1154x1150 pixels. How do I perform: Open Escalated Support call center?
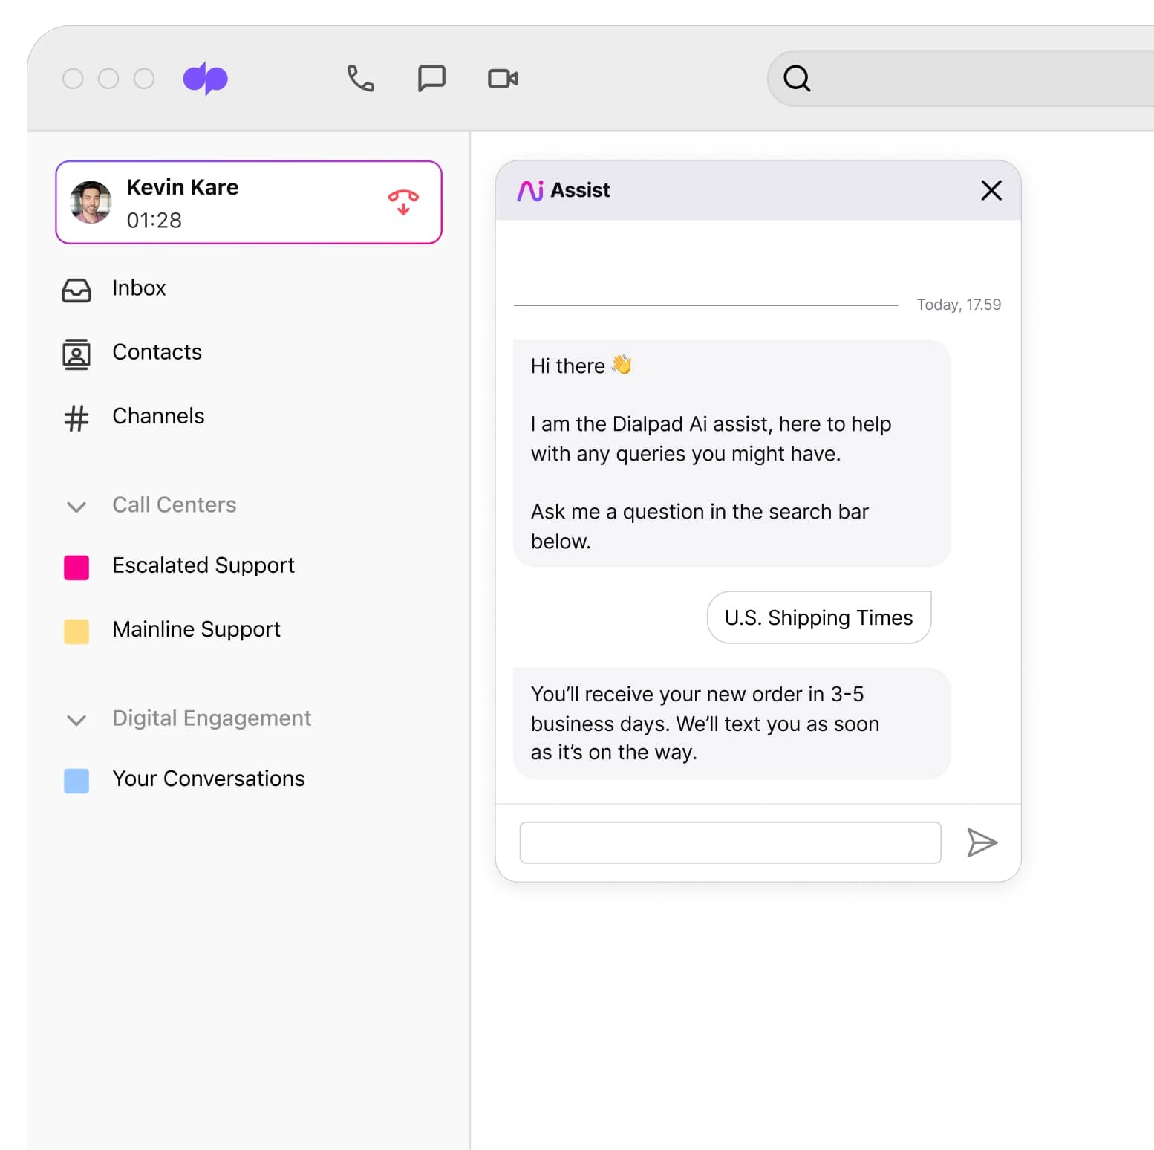coord(203,565)
